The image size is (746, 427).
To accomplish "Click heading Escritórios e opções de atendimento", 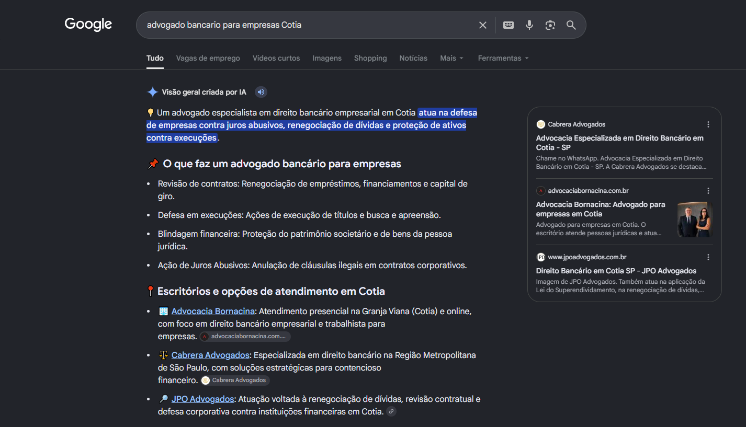I will 271,291.
